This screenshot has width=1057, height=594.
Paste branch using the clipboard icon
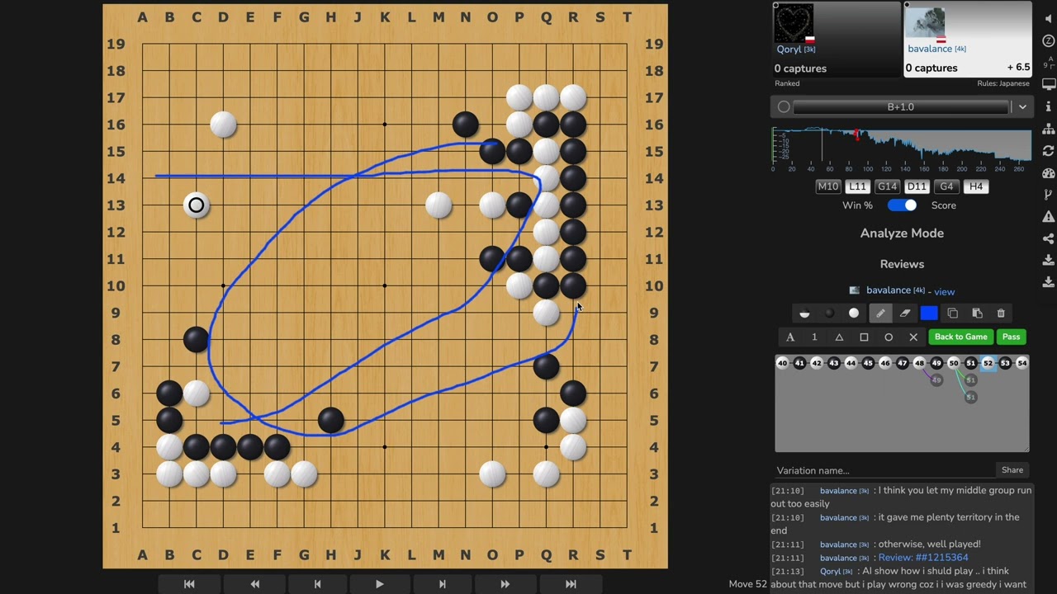click(x=977, y=313)
